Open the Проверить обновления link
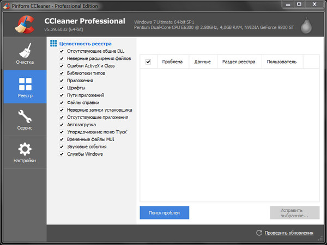The image size is (327, 245). (x=289, y=232)
